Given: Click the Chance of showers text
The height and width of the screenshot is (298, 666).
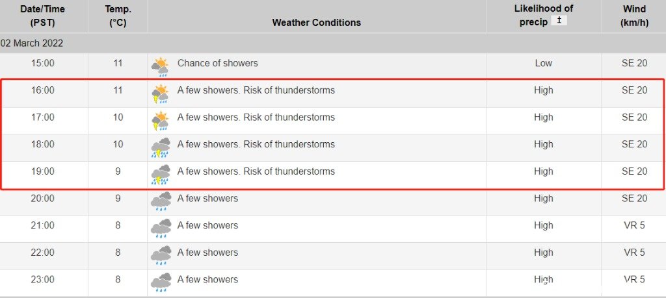Looking at the screenshot, I should 217,63.
